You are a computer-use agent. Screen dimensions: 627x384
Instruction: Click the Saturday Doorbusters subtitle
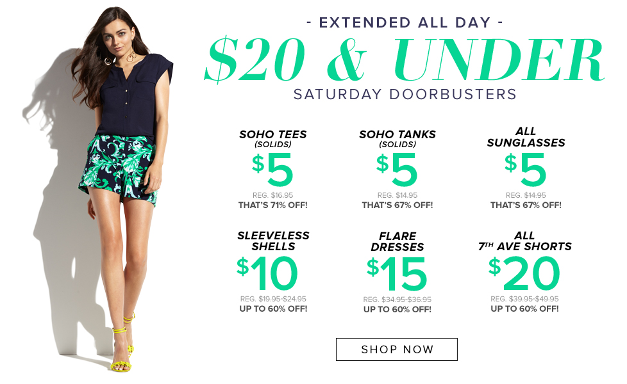405,94
